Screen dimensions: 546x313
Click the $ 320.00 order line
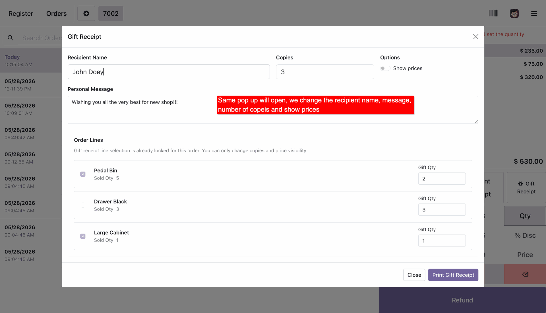point(515,77)
